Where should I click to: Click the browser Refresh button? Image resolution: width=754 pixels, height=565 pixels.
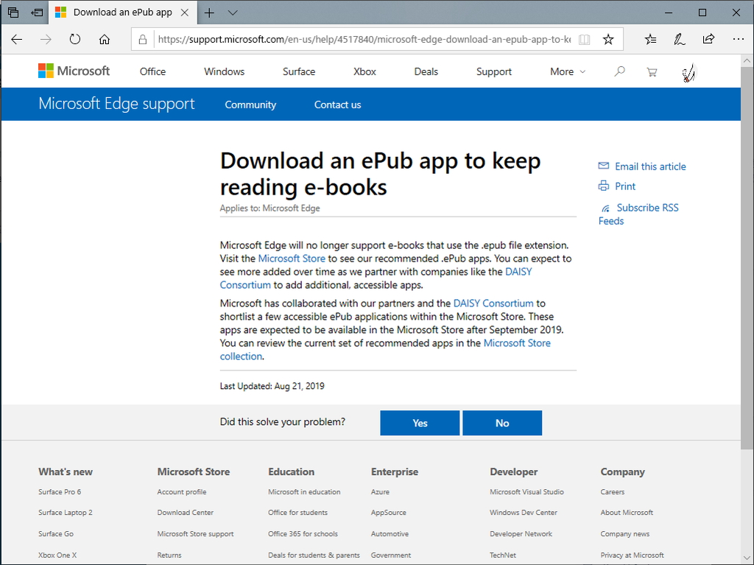74,40
